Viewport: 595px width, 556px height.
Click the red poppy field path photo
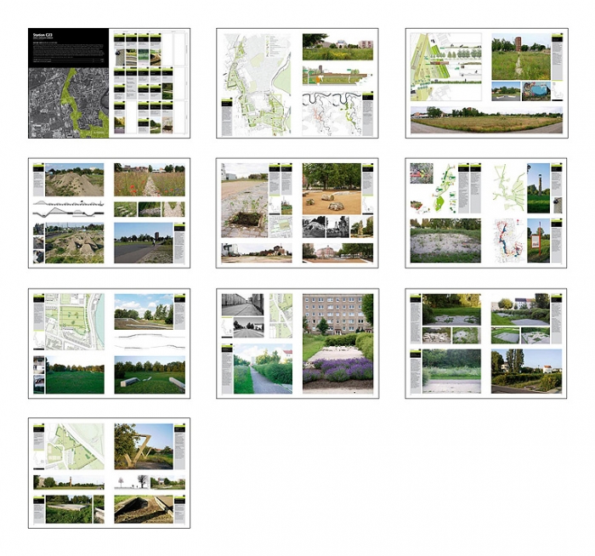(x=150, y=180)
